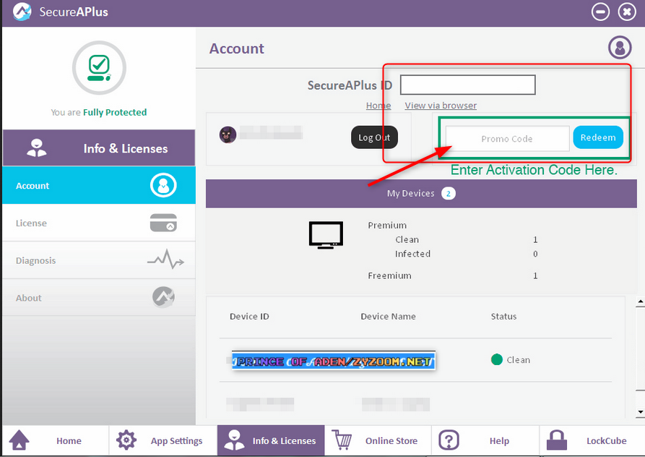Click the Clean label under Premium
This screenshot has height=457, width=645.
point(407,239)
